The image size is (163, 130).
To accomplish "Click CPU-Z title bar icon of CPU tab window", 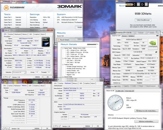I will [x=3, y=30].
